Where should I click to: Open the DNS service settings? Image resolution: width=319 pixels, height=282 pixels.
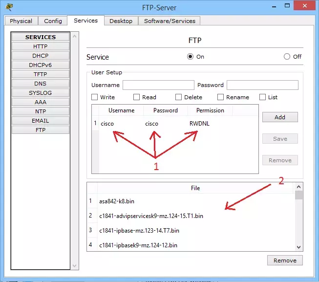(41, 84)
